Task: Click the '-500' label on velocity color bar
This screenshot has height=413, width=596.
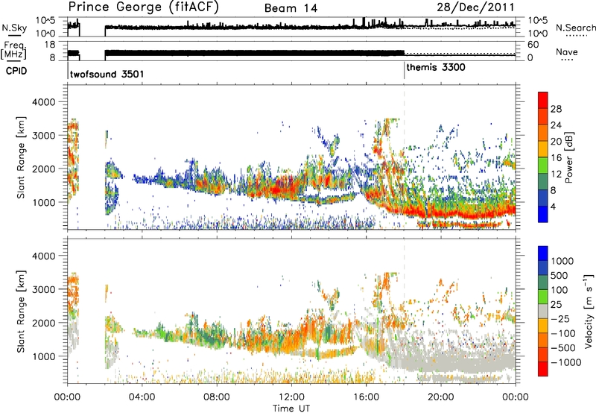Action: pos(563,348)
